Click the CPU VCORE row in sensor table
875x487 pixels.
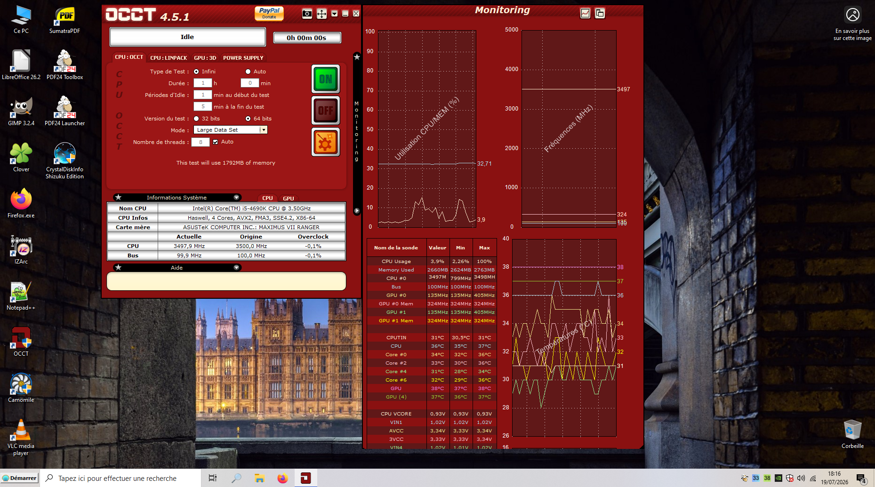point(432,414)
